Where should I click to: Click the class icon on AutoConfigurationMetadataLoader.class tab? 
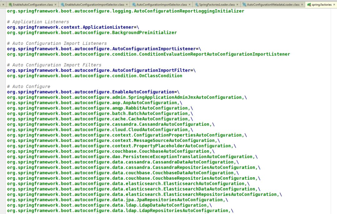[244, 4]
